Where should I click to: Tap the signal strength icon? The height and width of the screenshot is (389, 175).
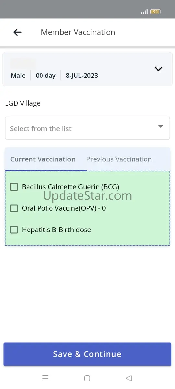144,12
